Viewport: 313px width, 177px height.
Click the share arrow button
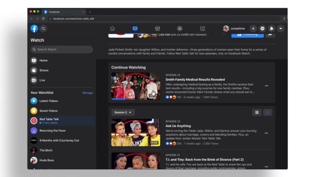[x=270, y=35]
